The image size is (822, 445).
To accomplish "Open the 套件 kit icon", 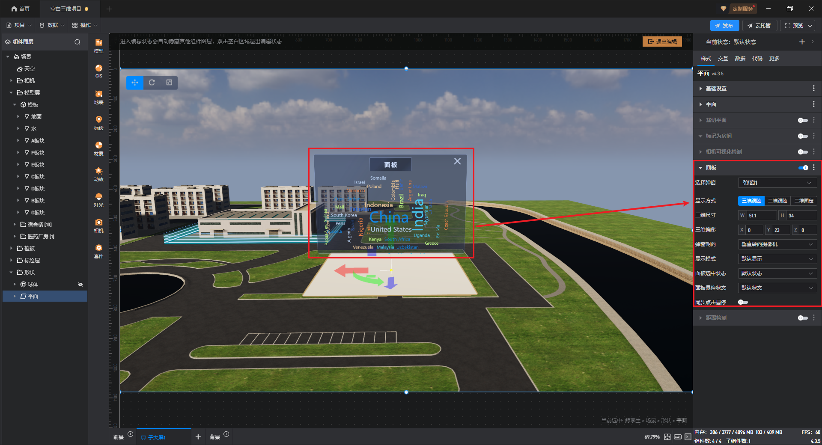I will (x=98, y=251).
